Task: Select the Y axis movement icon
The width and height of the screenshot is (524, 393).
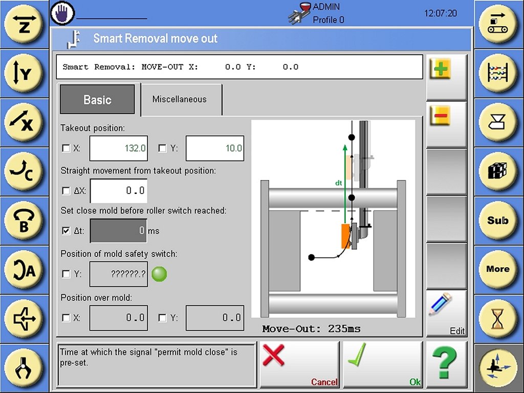Action: coord(25,74)
